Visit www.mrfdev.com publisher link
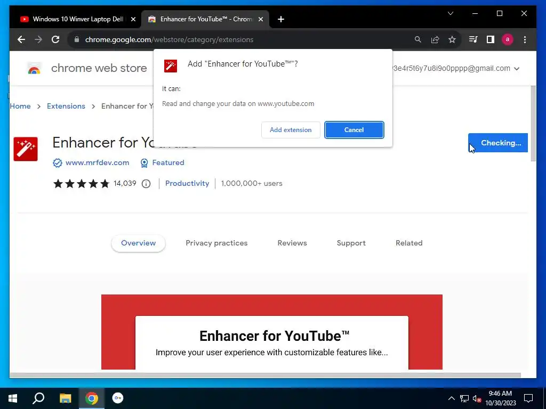 [97, 162]
